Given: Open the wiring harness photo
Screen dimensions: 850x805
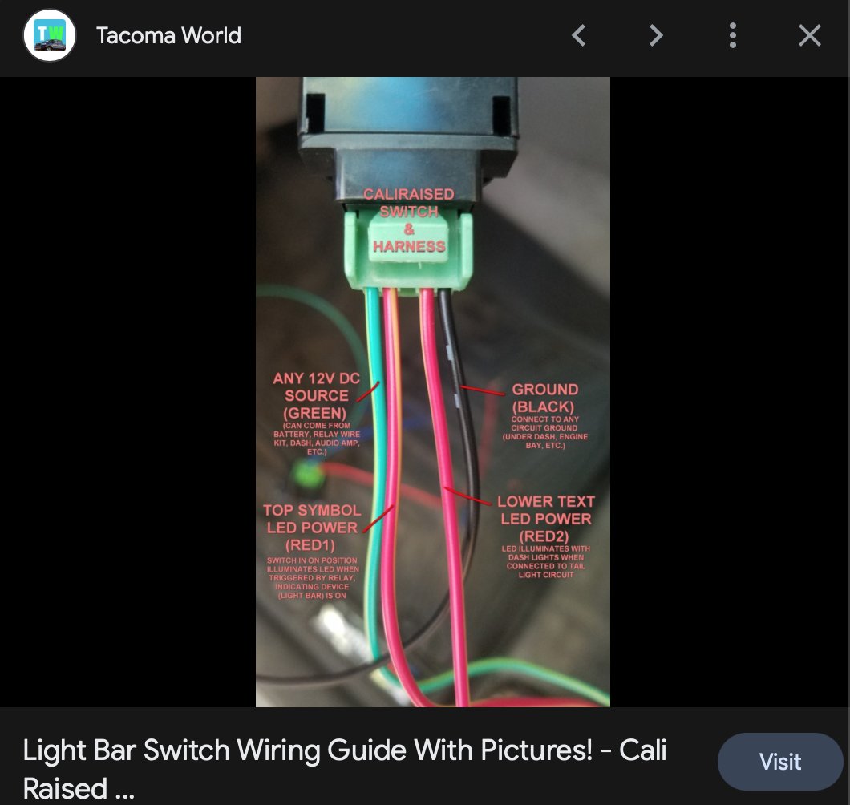Looking at the screenshot, I should tap(432, 392).
